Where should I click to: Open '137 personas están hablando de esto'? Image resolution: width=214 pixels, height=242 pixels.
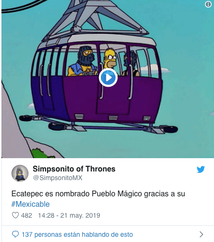[77, 234]
